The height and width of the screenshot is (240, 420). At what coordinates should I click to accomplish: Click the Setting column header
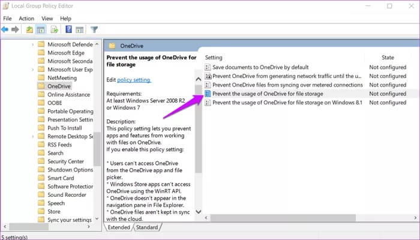pos(214,58)
